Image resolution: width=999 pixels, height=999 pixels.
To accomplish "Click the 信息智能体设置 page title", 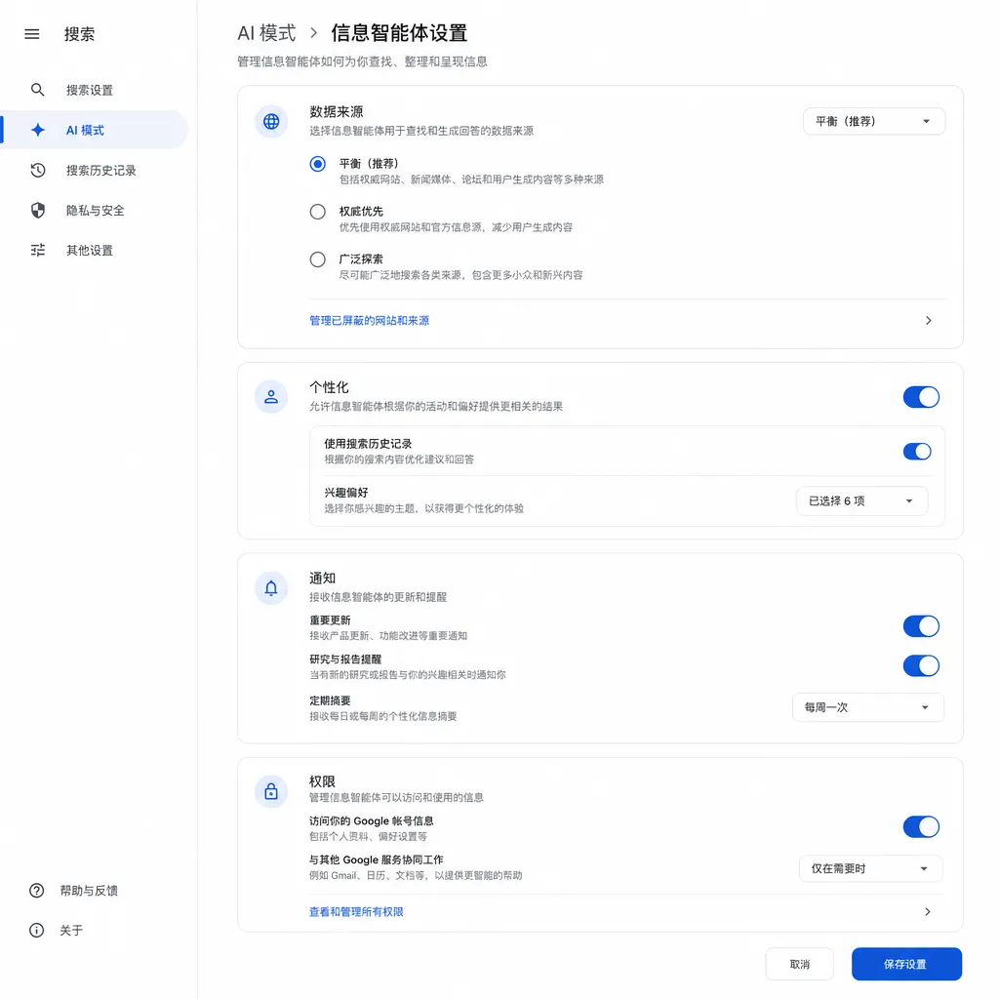I will pyautogui.click(x=399, y=32).
